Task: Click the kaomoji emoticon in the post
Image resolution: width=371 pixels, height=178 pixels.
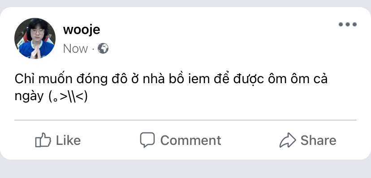Action: point(68,96)
